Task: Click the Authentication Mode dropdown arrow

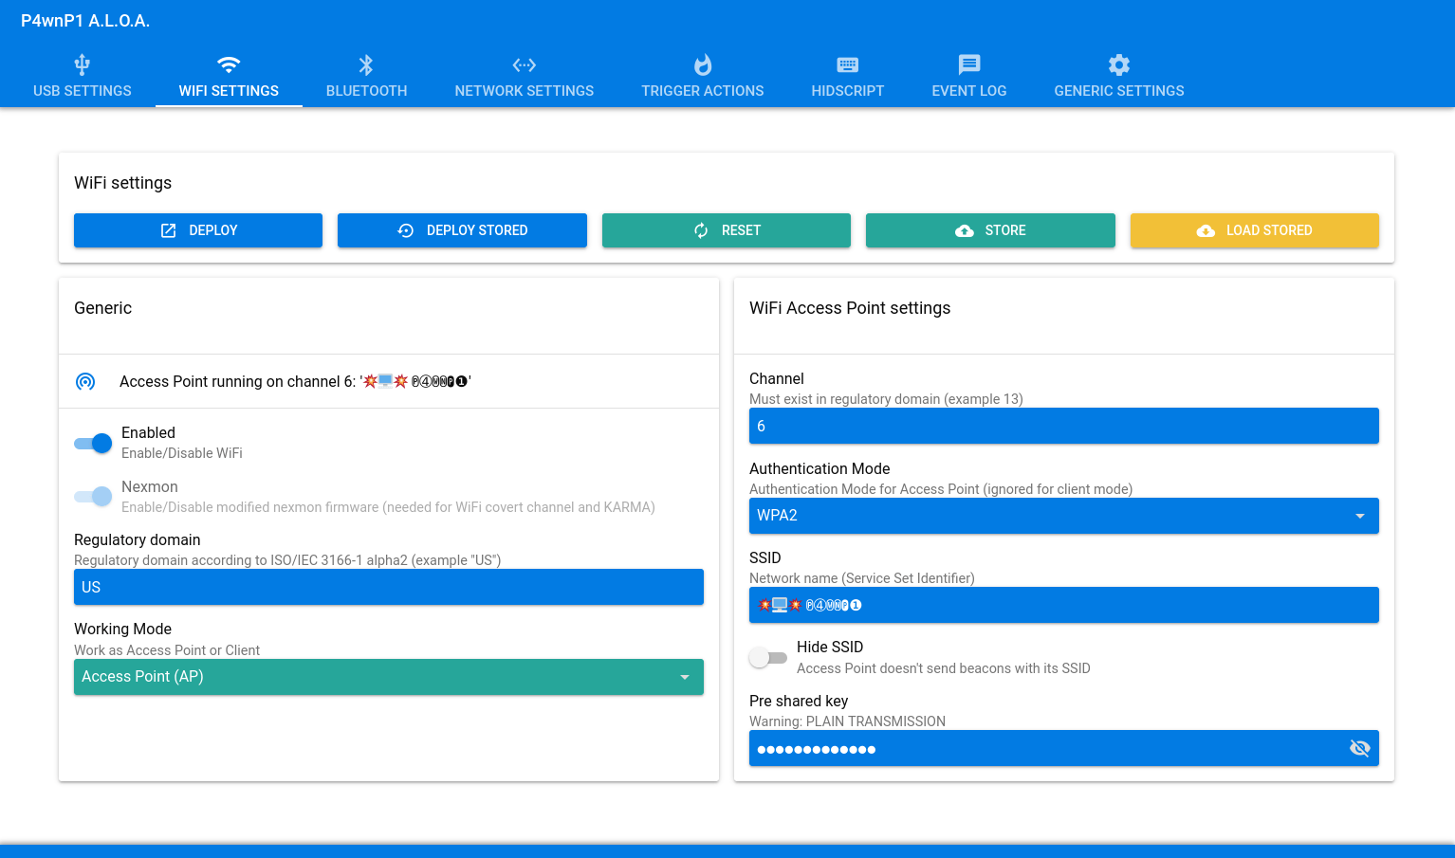Action: point(1359,516)
